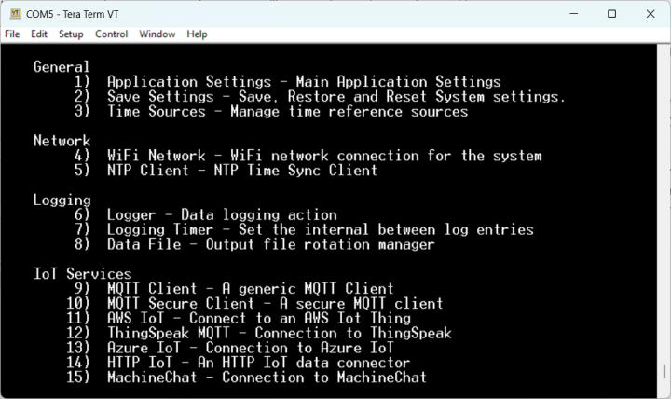Click the Save Settings terminal entry
This screenshot has height=399, width=671.
click(x=335, y=97)
